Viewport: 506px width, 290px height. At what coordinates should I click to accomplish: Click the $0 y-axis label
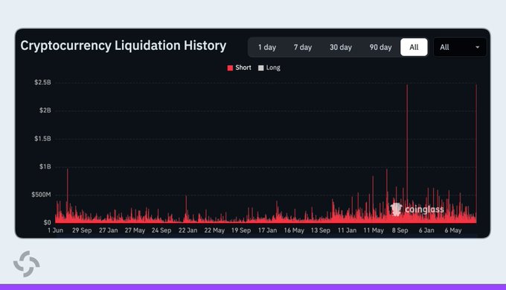point(48,222)
